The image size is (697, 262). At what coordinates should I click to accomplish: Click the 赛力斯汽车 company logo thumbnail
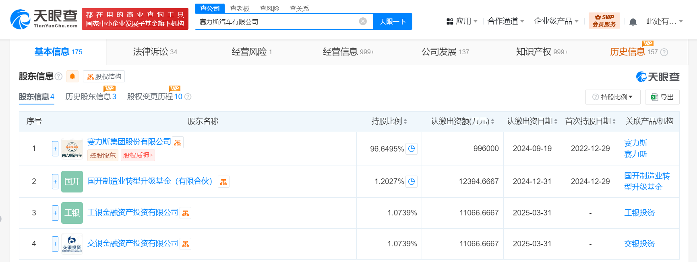[72, 149]
